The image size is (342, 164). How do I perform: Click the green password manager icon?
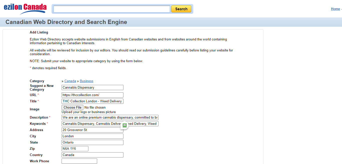tap(125, 125)
